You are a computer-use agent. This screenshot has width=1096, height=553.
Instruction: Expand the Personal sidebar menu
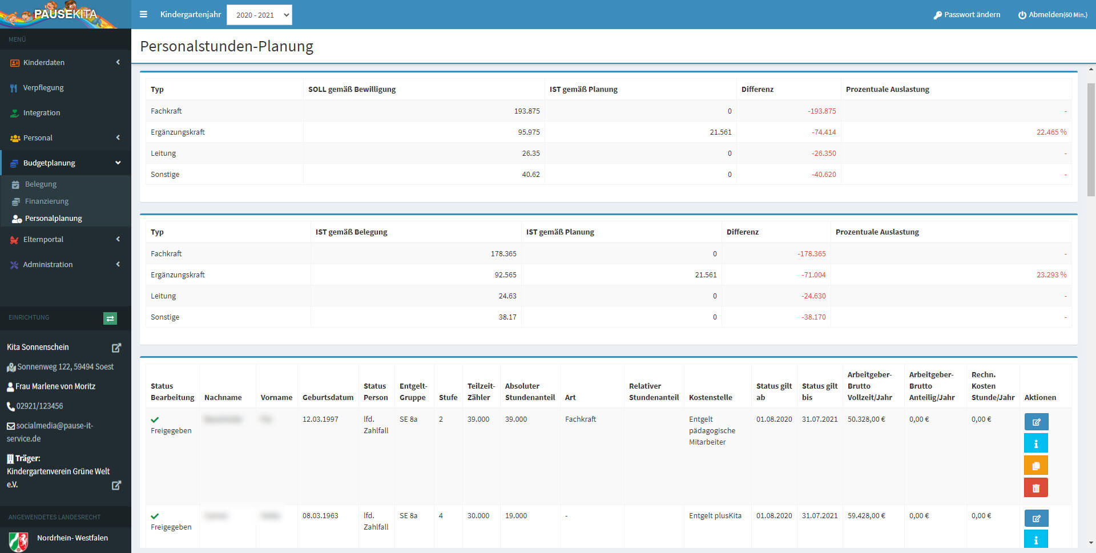coord(65,138)
